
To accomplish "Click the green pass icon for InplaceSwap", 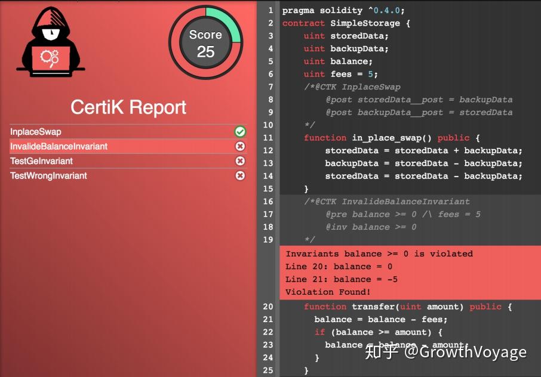I will (x=240, y=132).
